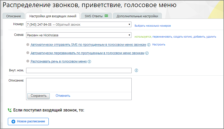Click Автоматически отправлять SMS label link
The image size is (224, 129).
pos(88,45)
